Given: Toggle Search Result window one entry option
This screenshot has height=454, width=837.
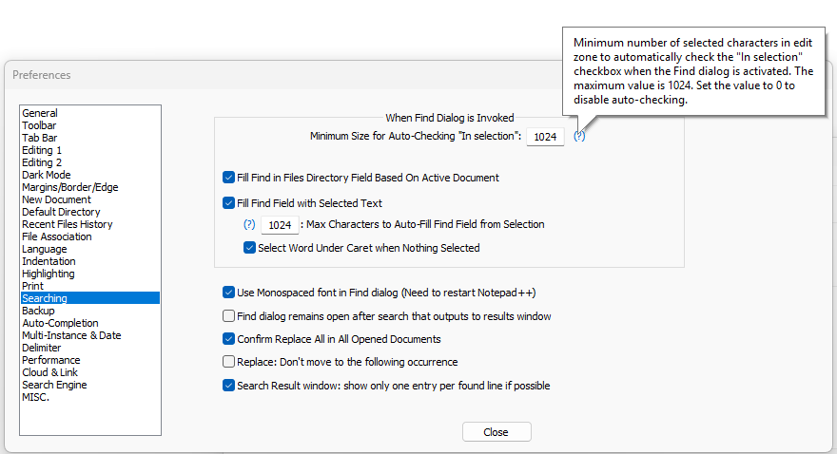Looking at the screenshot, I should click(229, 386).
